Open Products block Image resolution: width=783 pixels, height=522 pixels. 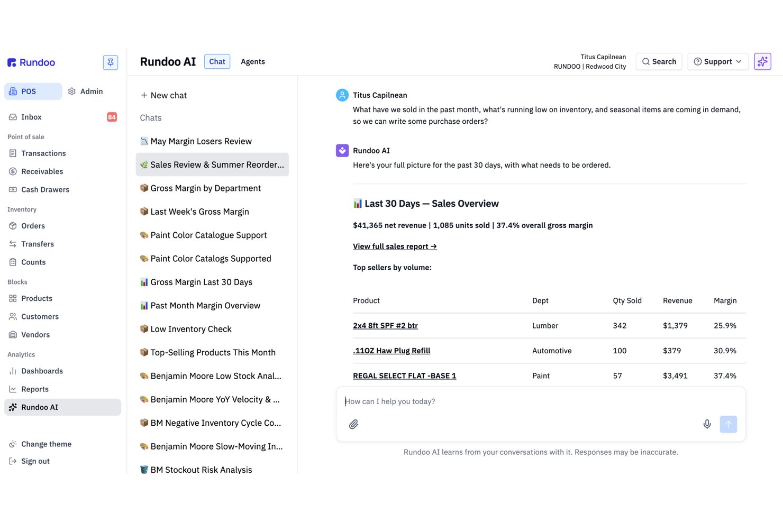tap(62, 298)
